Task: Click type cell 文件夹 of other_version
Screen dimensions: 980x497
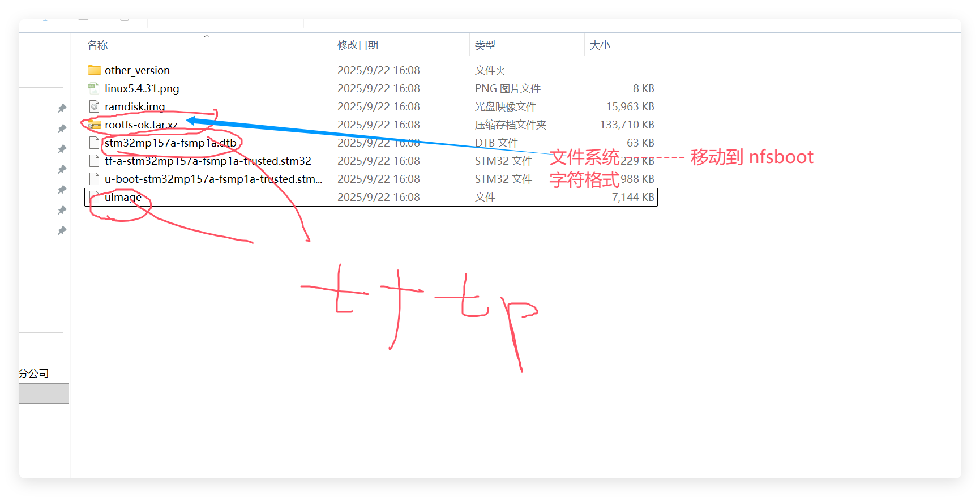Action: point(490,70)
